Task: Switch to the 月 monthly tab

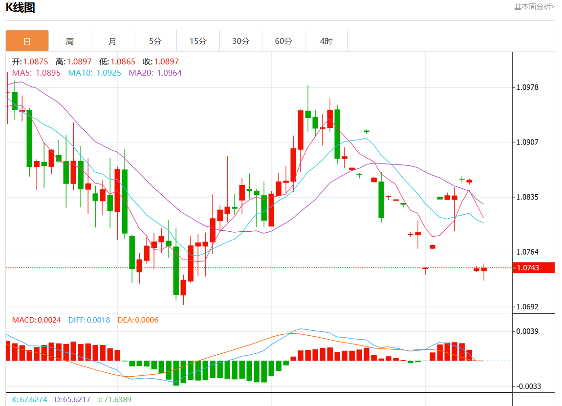Action: tap(112, 41)
